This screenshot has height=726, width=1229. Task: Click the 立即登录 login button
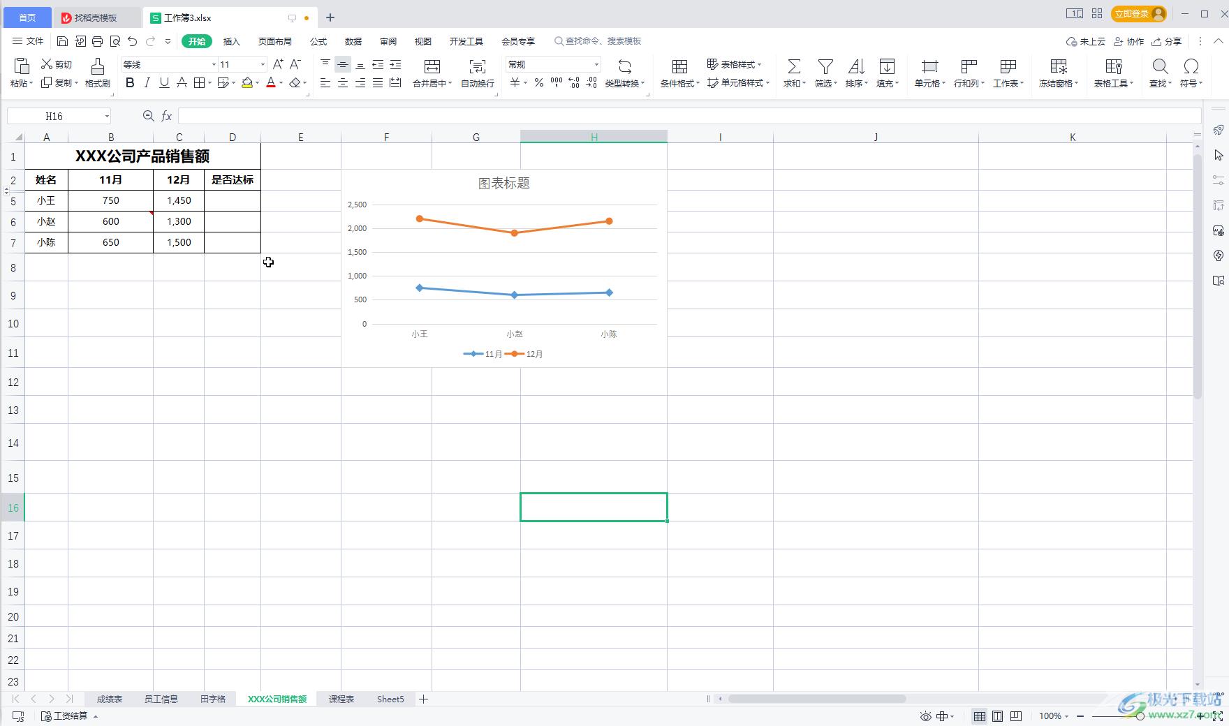[x=1139, y=14]
